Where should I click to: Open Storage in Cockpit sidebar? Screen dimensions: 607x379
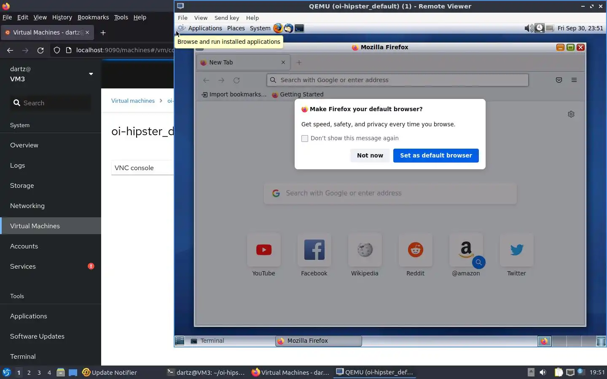click(x=51, y=185)
